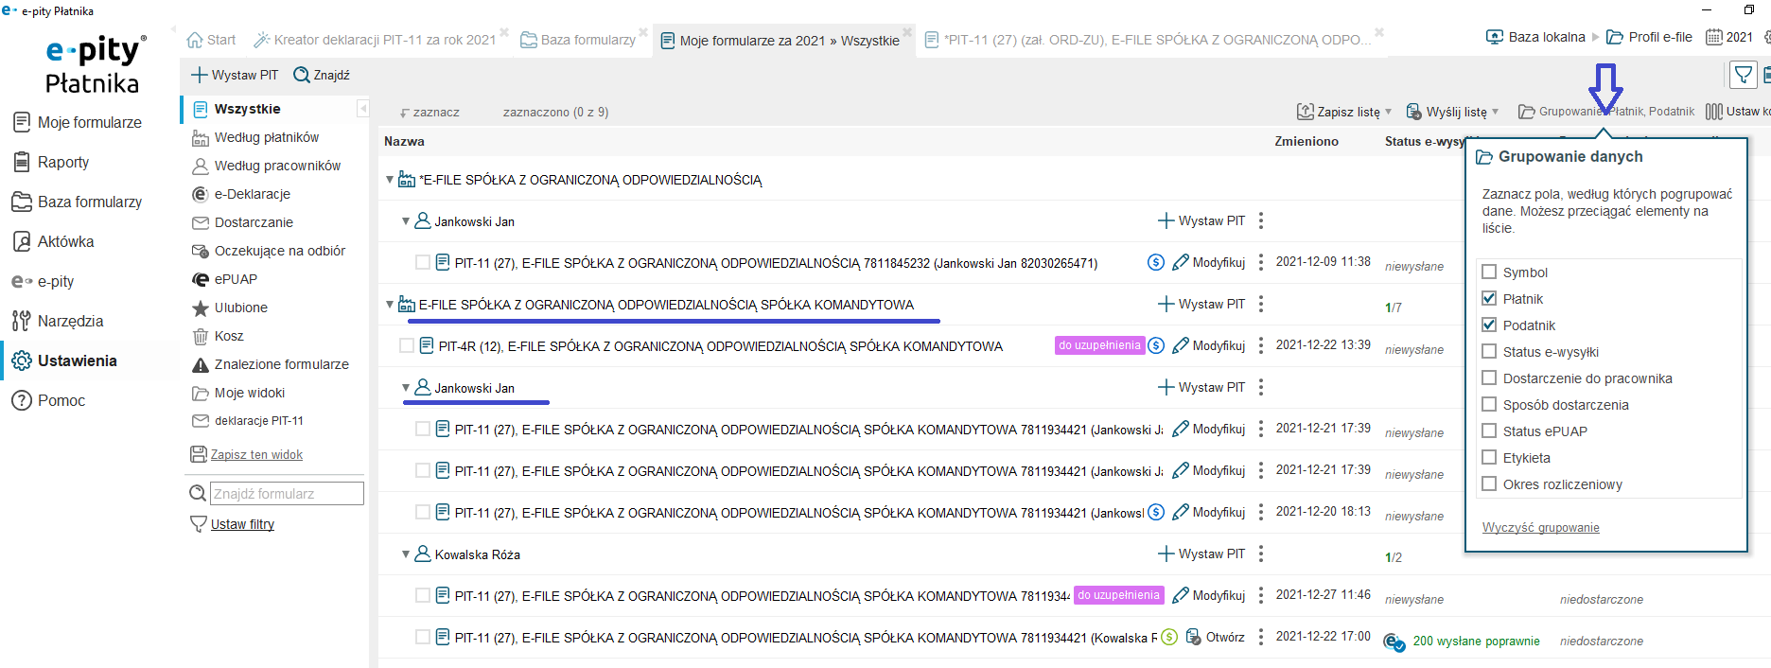Open Moje formularze in the sidebar
This screenshot has height=668, width=1771.
(78, 122)
